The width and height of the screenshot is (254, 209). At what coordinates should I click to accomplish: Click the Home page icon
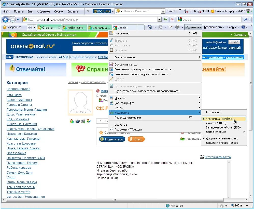pyautogui.click(x=150, y=27)
